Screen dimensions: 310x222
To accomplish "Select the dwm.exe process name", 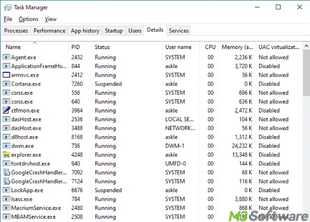I will tap(22, 146).
